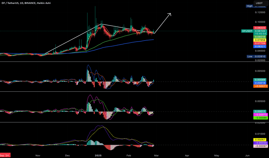Viewport: 269px width, 158px height.
Task: Select May on the time axis
Action: click(217, 156)
